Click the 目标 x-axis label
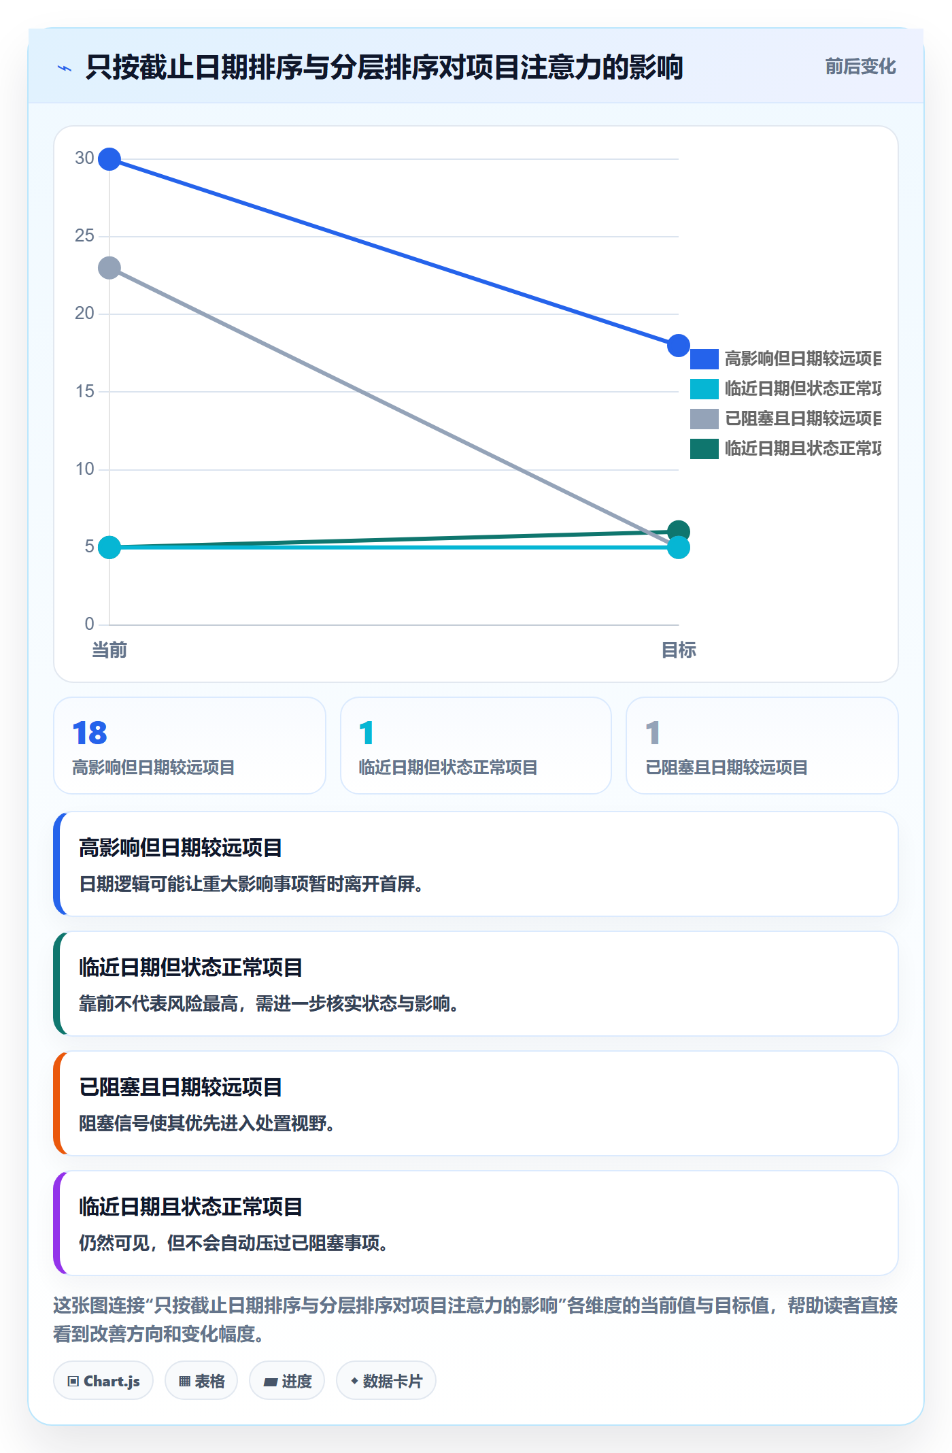Viewport: 952px width, 1453px height. (679, 650)
